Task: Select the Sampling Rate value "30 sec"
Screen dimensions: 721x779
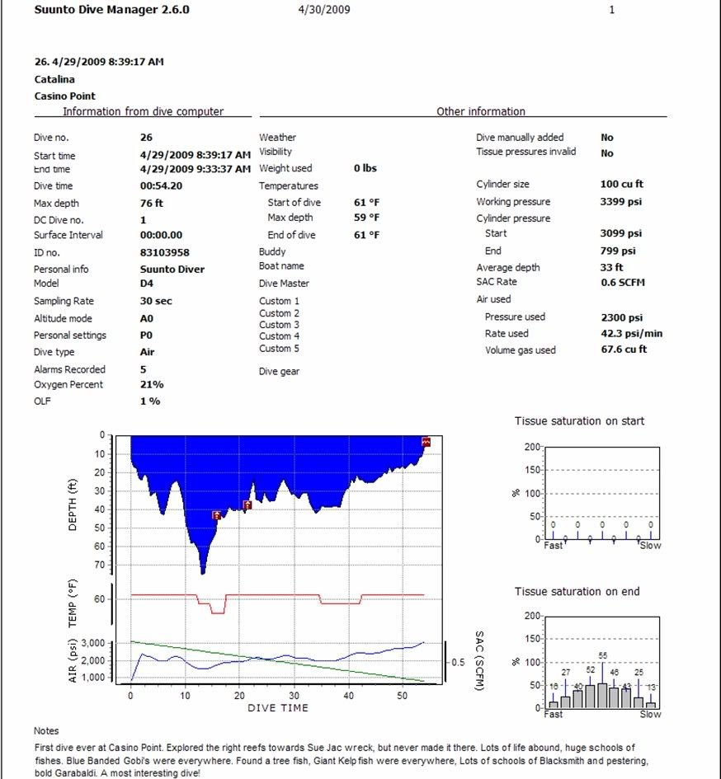Action: click(156, 301)
